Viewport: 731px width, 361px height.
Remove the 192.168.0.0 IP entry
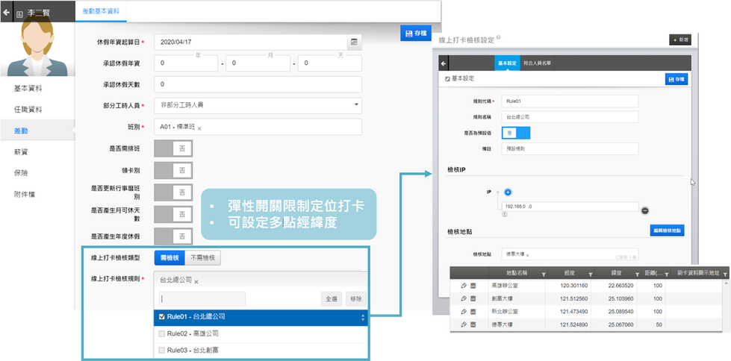(x=644, y=210)
